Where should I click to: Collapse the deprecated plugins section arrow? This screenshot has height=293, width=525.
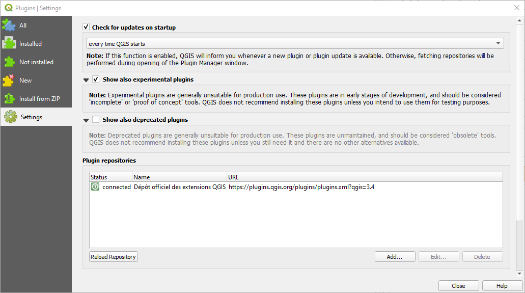click(x=86, y=120)
